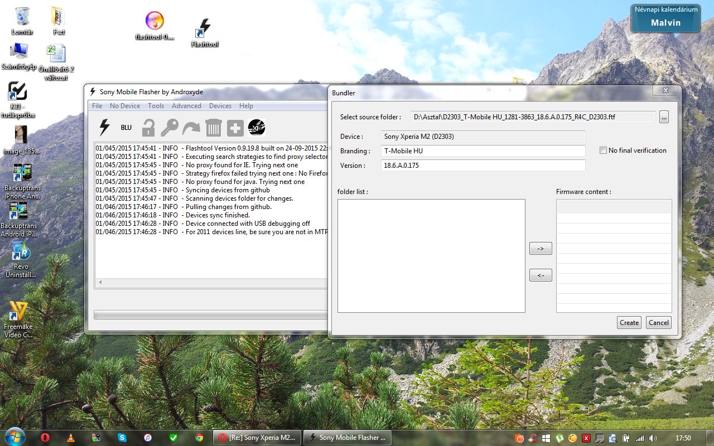Open the Help menu
This screenshot has height=446, width=714.
[x=246, y=106]
